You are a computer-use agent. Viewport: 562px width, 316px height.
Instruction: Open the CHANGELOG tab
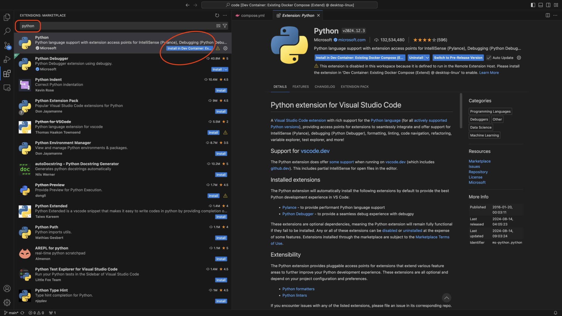tap(325, 87)
